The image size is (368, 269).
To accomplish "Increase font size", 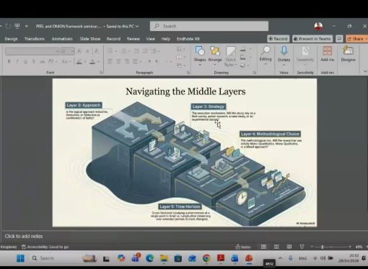I will tap(79, 51).
